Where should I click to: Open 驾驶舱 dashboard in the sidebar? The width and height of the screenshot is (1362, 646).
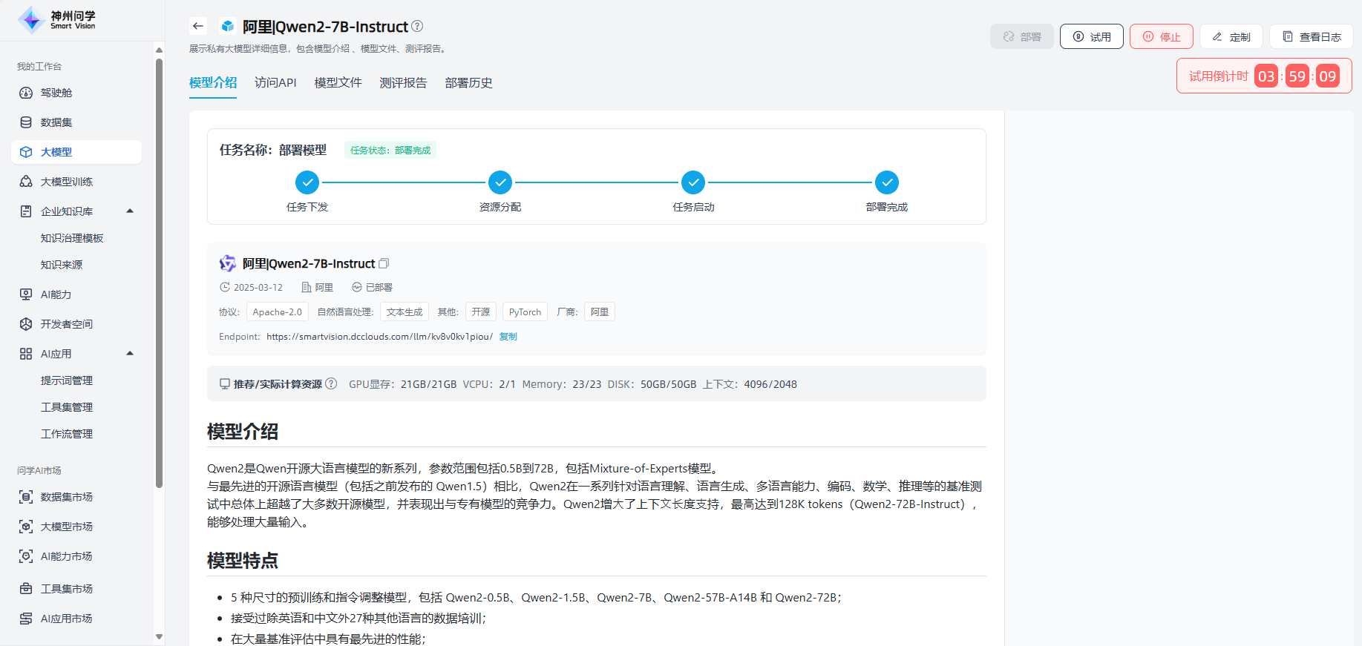(56, 93)
